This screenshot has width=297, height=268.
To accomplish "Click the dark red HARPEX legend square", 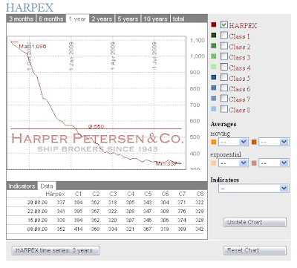I will point(214,24).
